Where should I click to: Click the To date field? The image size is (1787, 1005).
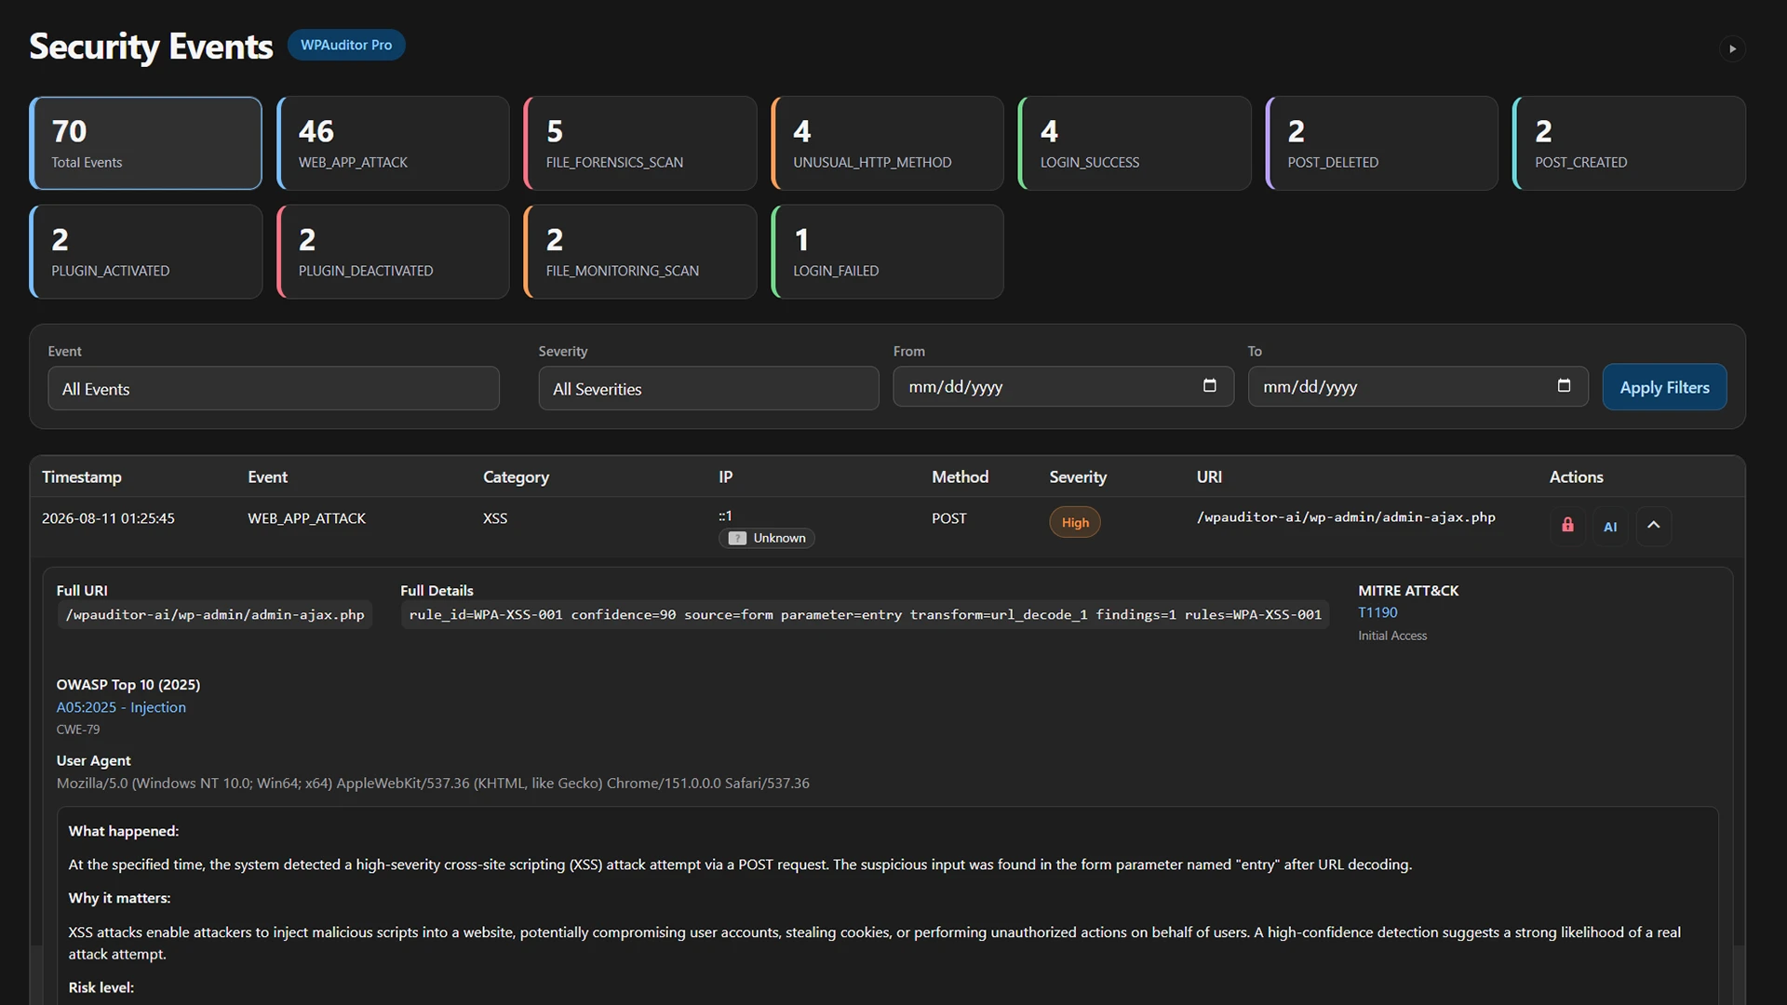(1418, 386)
